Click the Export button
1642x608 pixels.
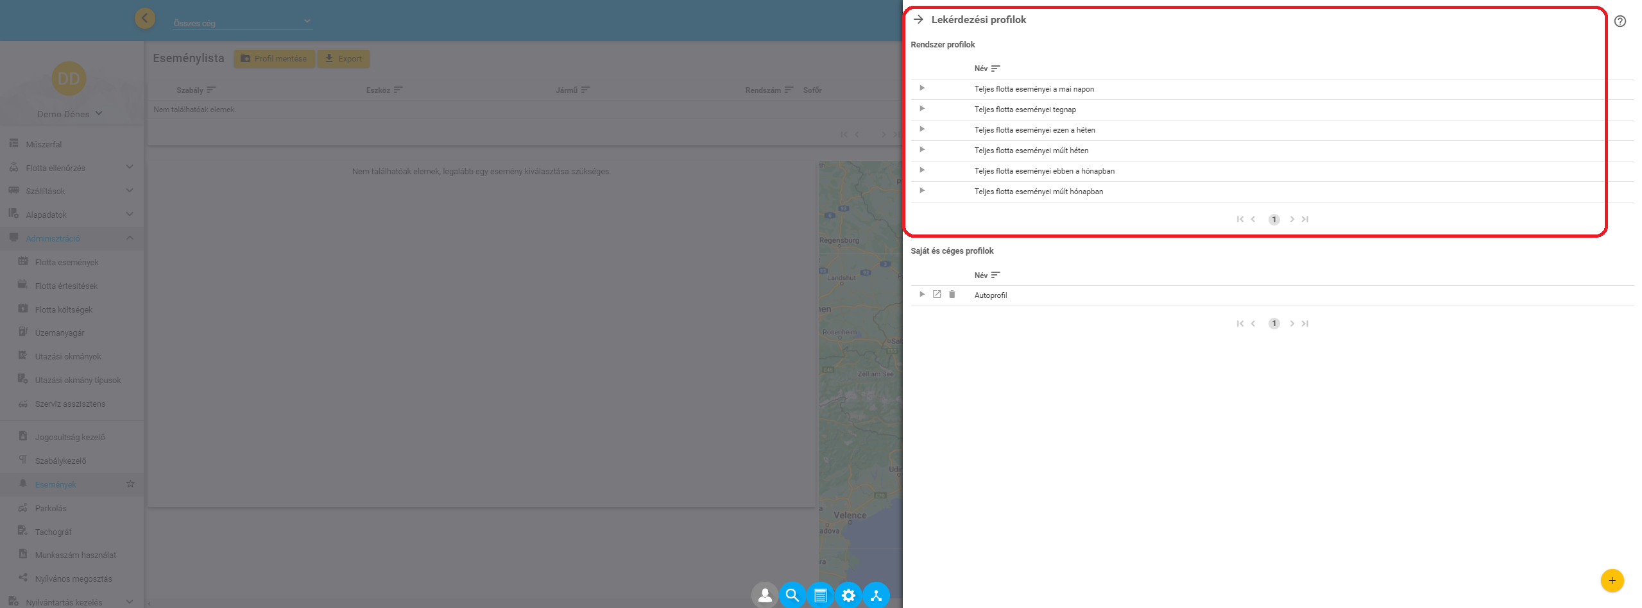point(344,59)
